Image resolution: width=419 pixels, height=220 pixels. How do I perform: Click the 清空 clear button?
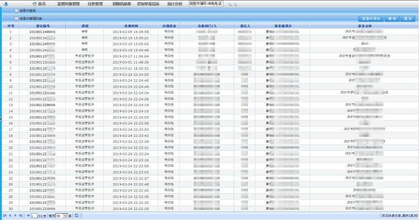[408, 18]
